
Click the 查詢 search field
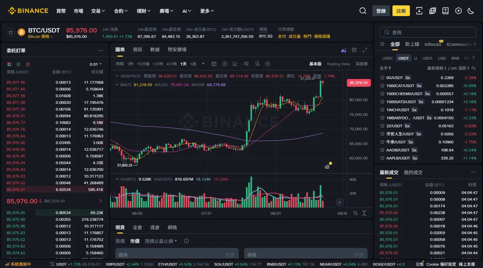click(428, 32)
